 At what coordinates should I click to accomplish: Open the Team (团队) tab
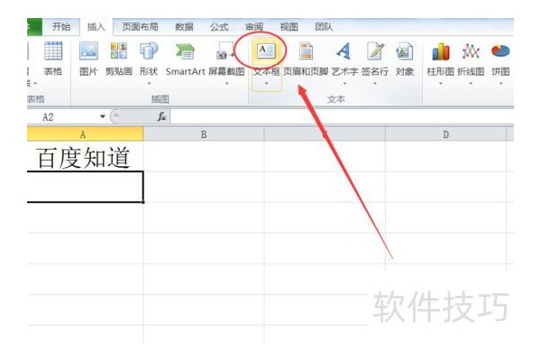[x=324, y=26]
